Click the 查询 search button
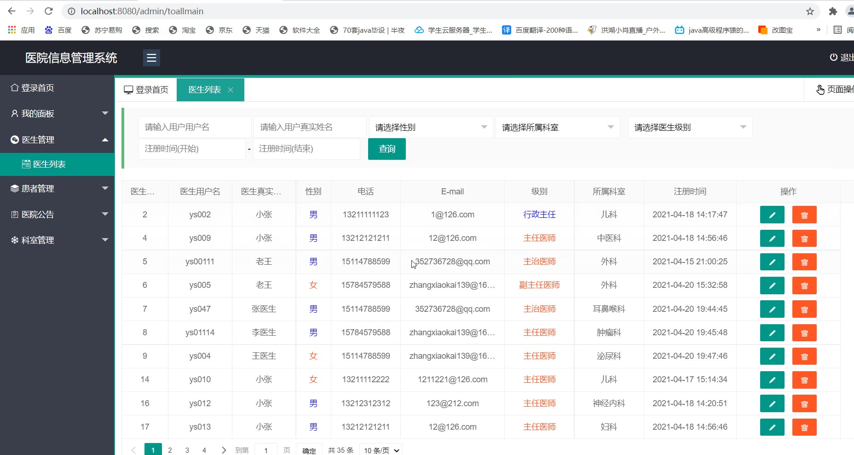 (387, 149)
